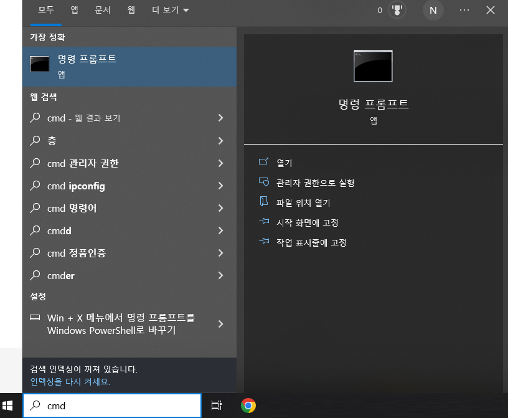
Task: Select 'cmd - 웹 결과 보기' suggestion
Action: tap(129, 118)
